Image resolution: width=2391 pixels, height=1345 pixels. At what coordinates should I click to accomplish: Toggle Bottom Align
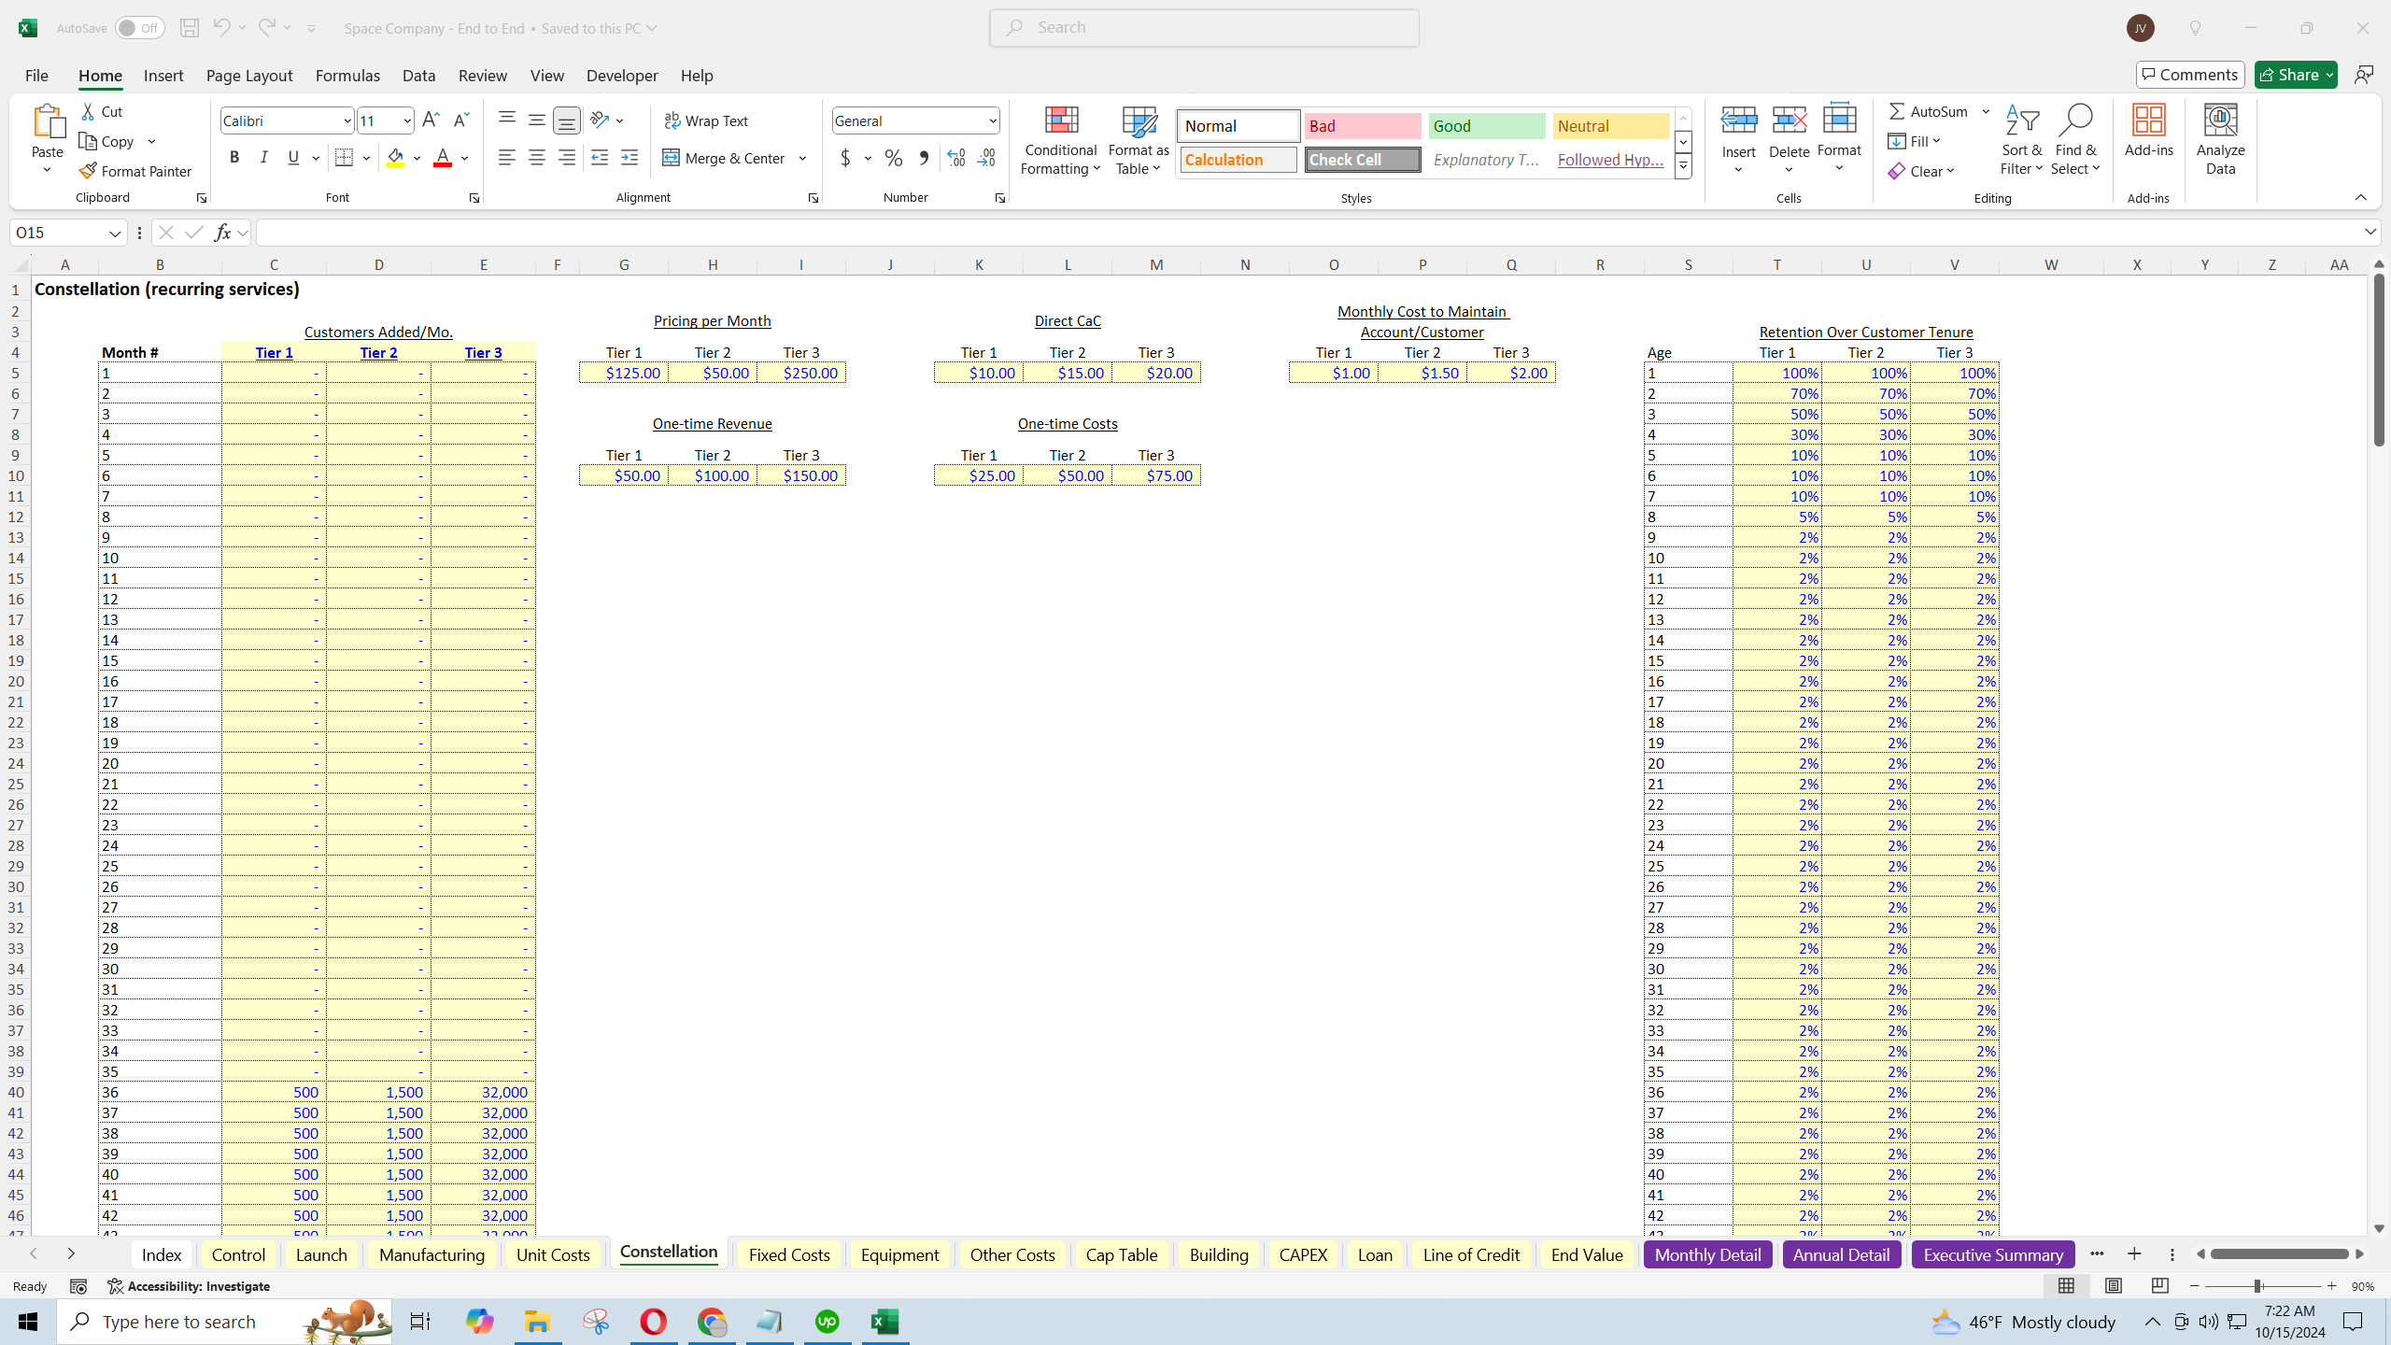(x=567, y=120)
